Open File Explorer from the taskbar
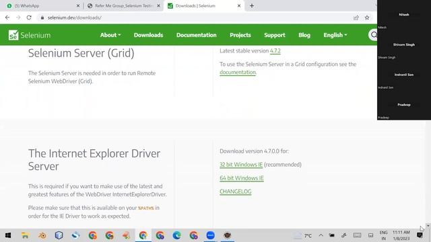 click(x=25, y=235)
